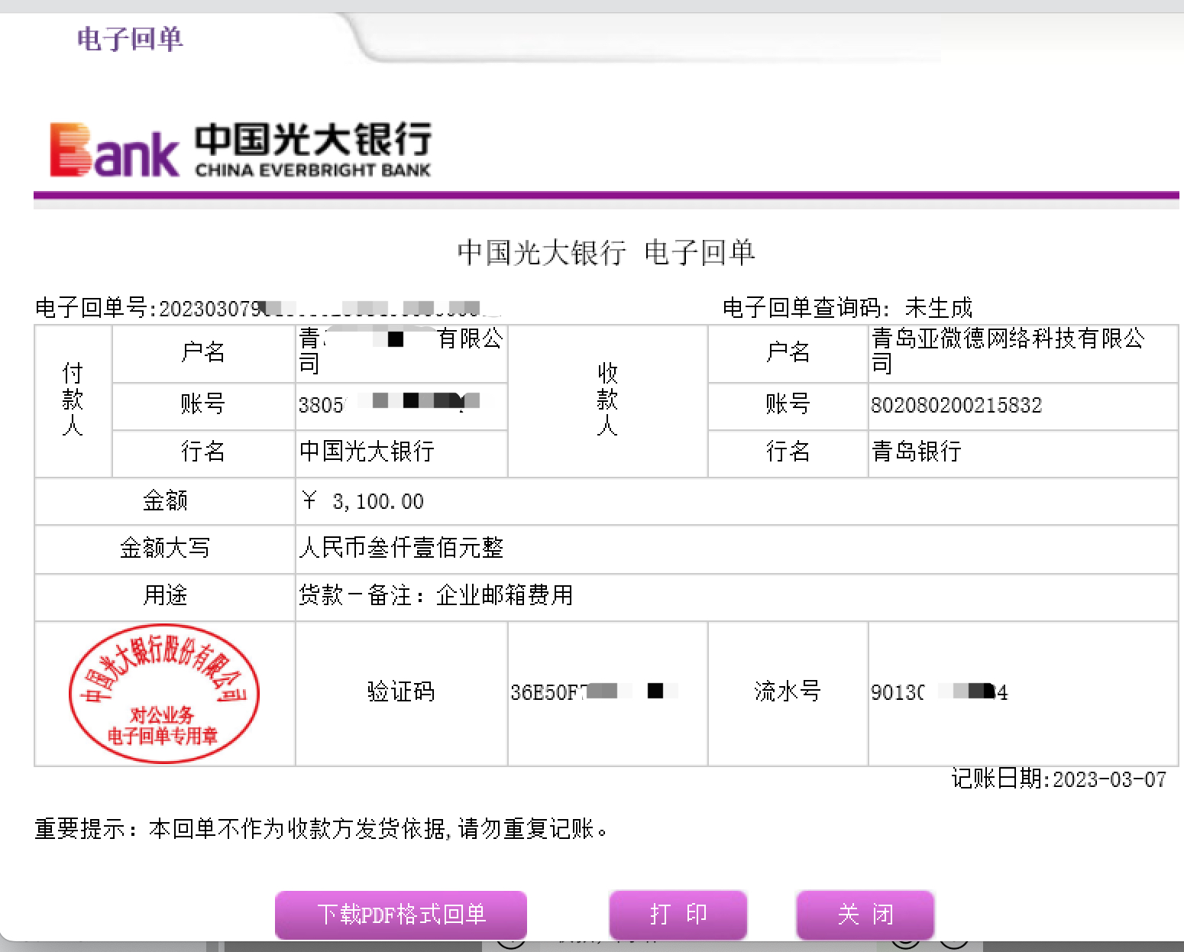Screen dimensions: 1184x952
Task: Select the 验证码 value cell
Action: tap(608, 693)
